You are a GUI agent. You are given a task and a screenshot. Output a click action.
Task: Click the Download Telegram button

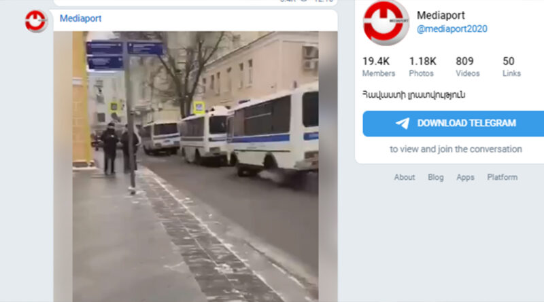point(454,124)
